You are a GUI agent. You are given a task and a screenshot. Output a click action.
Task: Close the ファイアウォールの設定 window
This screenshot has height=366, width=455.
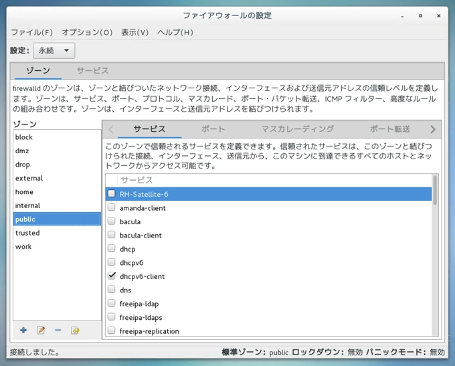coord(439,16)
